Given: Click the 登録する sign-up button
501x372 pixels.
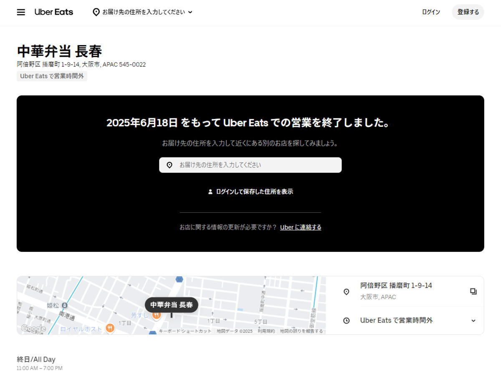Looking at the screenshot, I should 468,12.
